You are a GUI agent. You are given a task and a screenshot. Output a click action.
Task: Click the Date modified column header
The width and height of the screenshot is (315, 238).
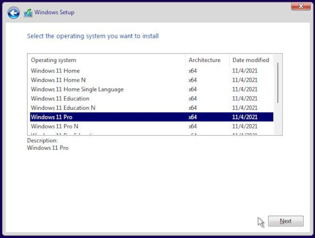[x=250, y=60]
